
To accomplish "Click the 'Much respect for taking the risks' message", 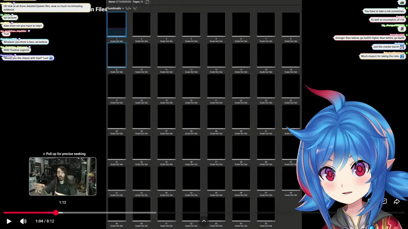I will point(382,56).
